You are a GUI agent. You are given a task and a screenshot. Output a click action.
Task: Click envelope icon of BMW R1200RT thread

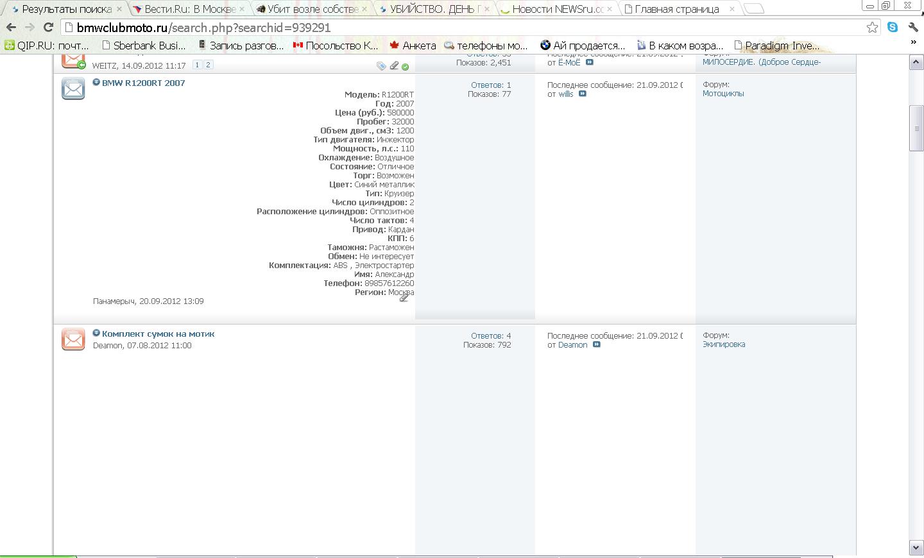pos(73,89)
